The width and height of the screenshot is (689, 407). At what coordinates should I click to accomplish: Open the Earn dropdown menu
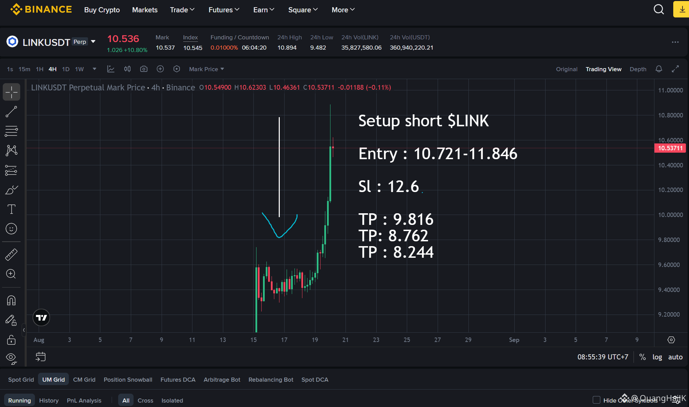(x=264, y=10)
